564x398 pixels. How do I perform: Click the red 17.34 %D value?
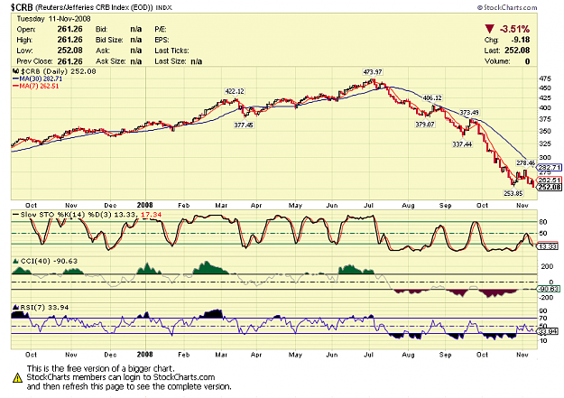click(151, 215)
